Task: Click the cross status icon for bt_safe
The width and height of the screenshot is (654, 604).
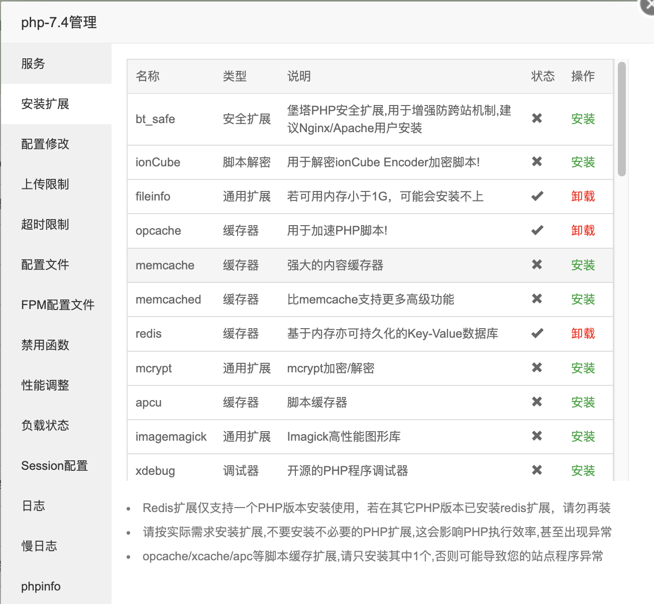Action: (x=536, y=119)
